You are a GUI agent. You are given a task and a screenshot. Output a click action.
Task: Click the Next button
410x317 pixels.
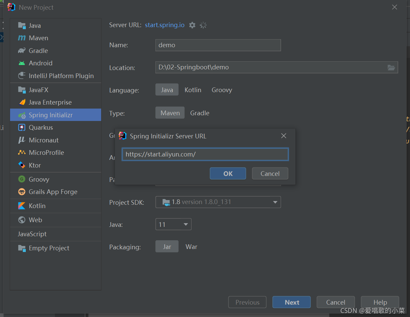tap(292, 302)
